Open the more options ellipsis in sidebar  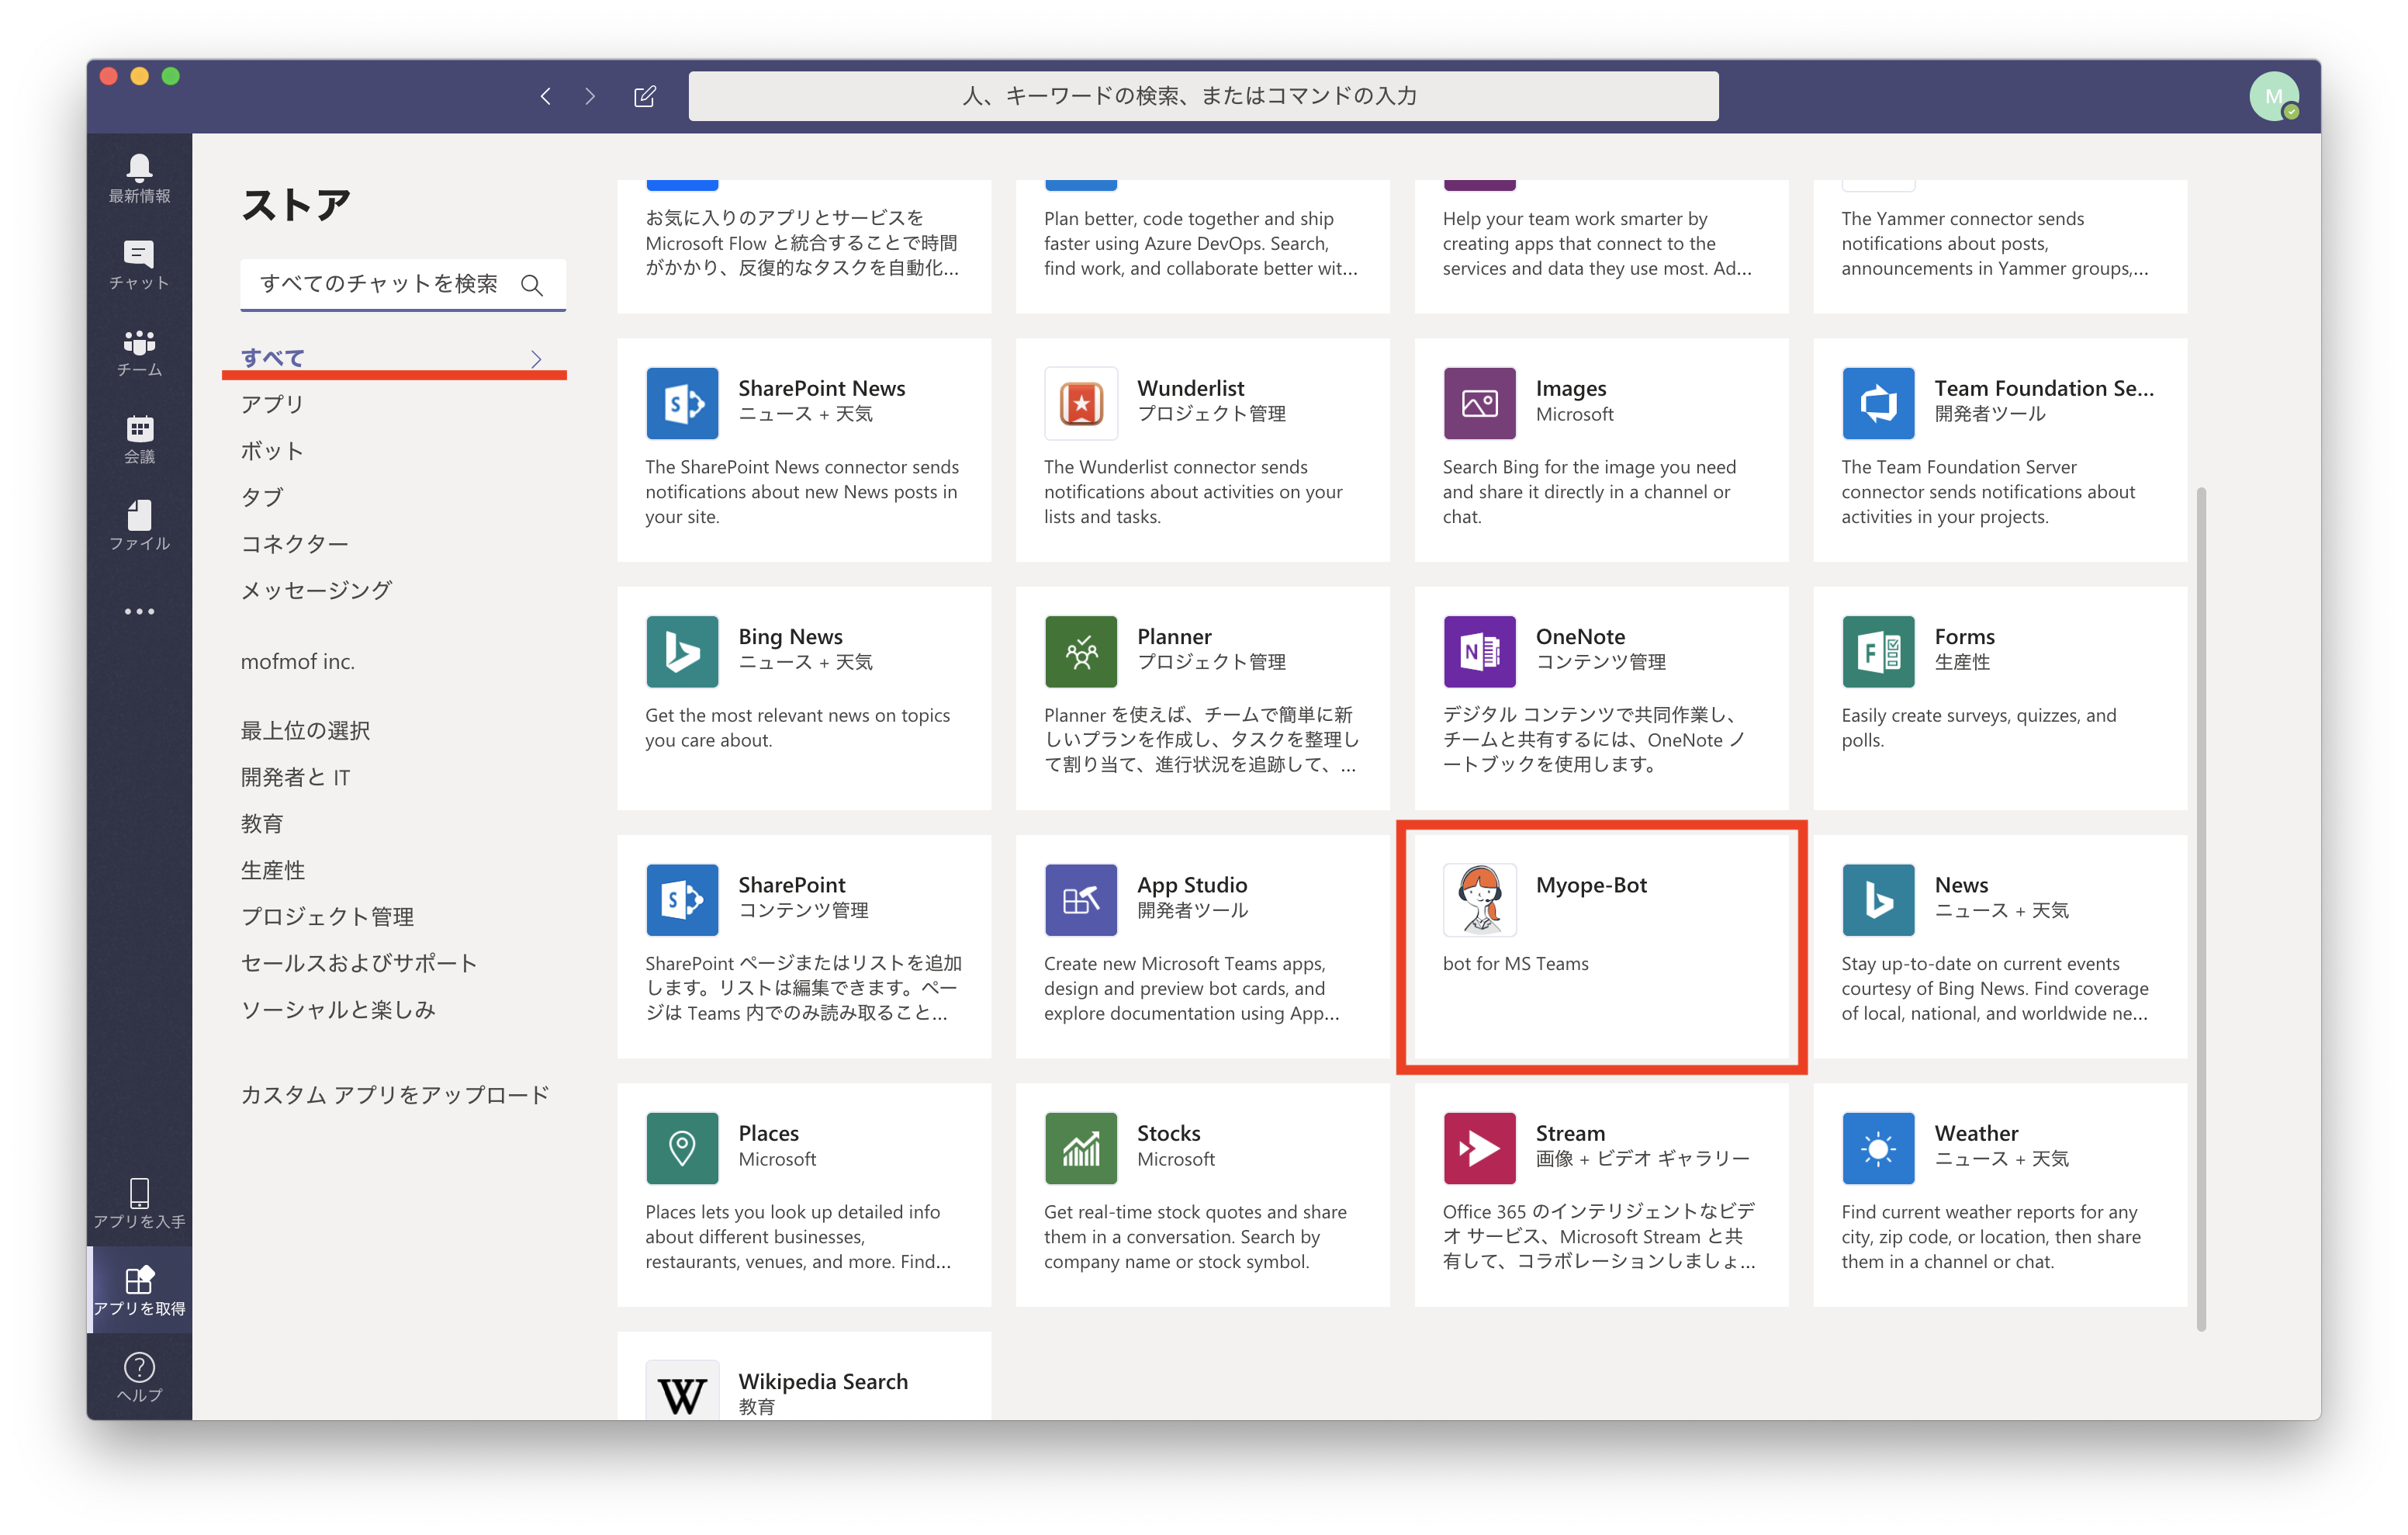click(139, 612)
